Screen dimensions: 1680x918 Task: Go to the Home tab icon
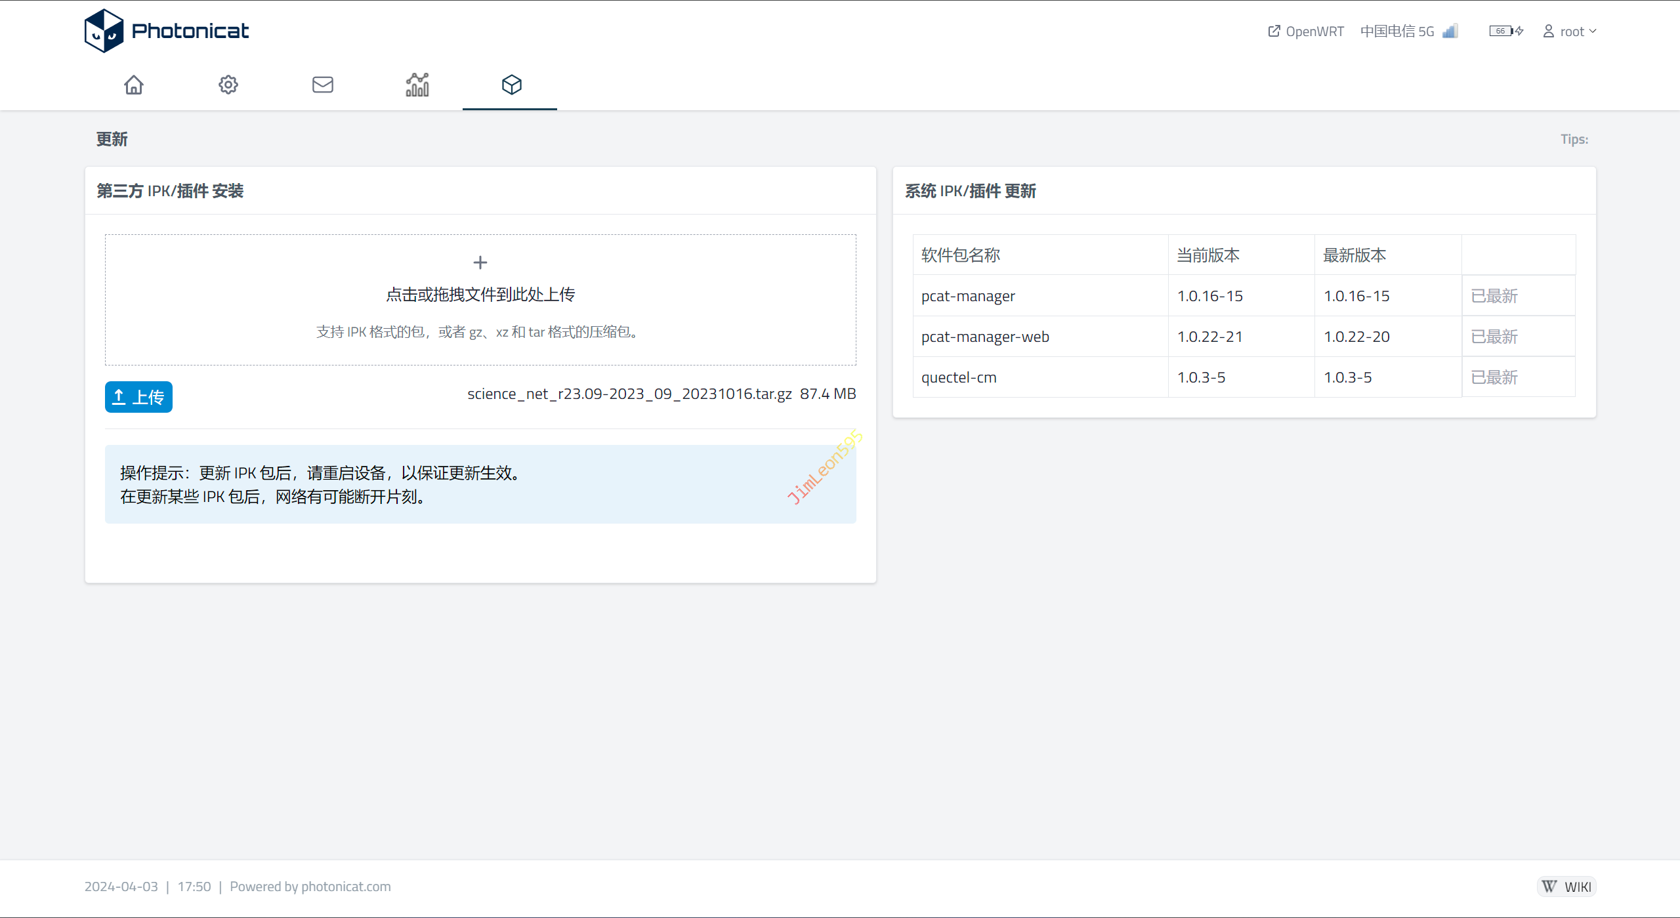134,85
